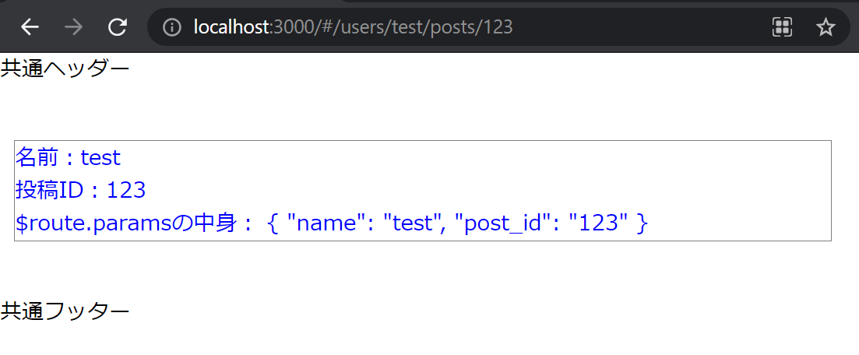Click the 投稿ID label
The width and height of the screenshot is (859, 355).
click(x=50, y=191)
